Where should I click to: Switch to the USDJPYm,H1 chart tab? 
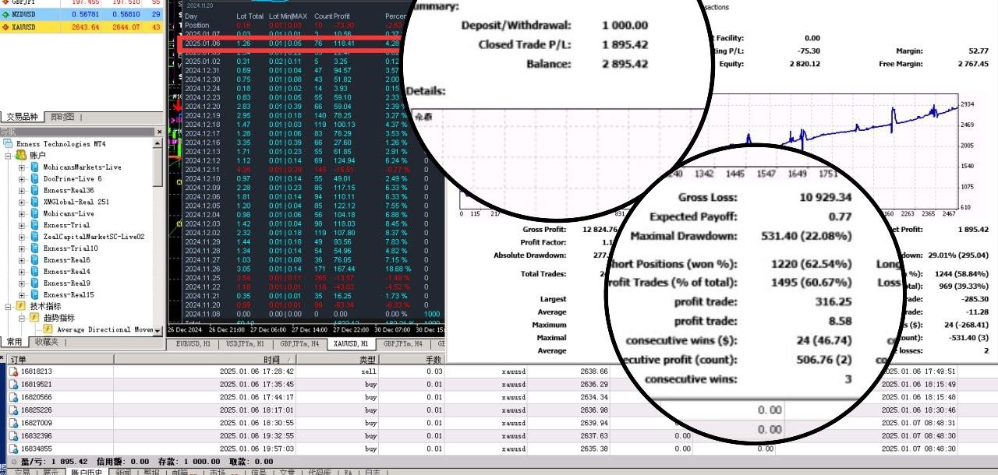246,343
